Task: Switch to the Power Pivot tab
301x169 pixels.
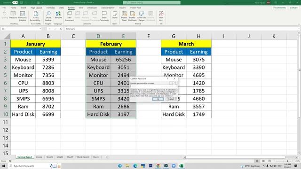Action: tap(135, 8)
